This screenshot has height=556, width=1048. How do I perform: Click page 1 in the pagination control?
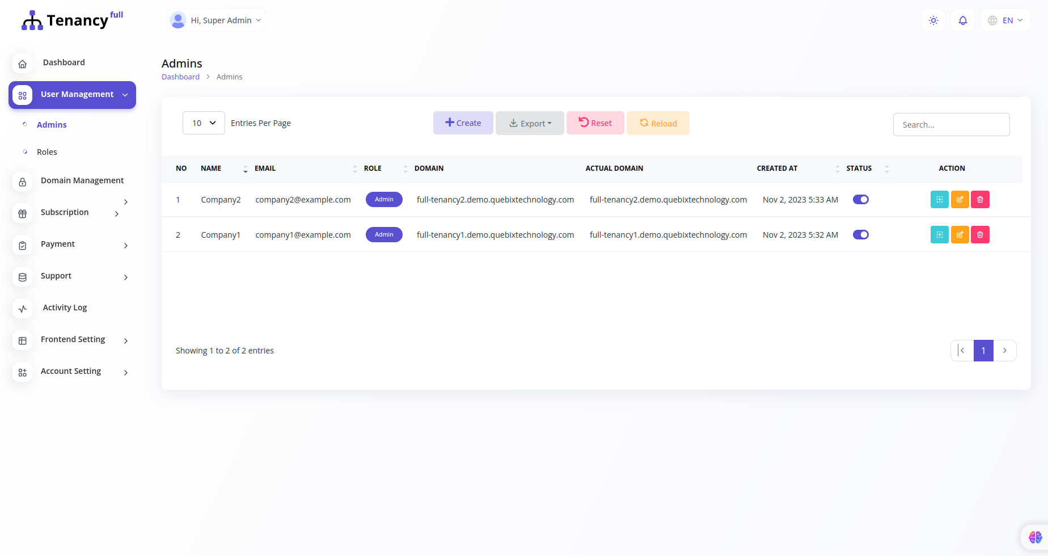click(x=983, y=350)
